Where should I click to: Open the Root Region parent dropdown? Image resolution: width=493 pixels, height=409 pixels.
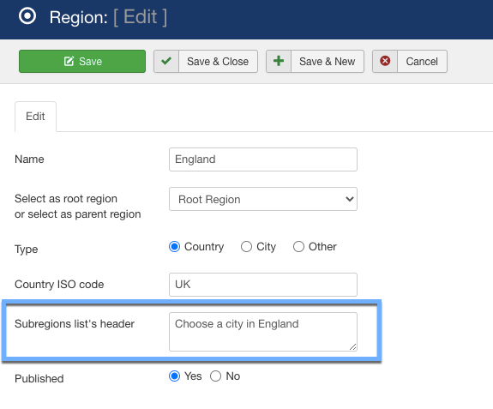[263, 199]
